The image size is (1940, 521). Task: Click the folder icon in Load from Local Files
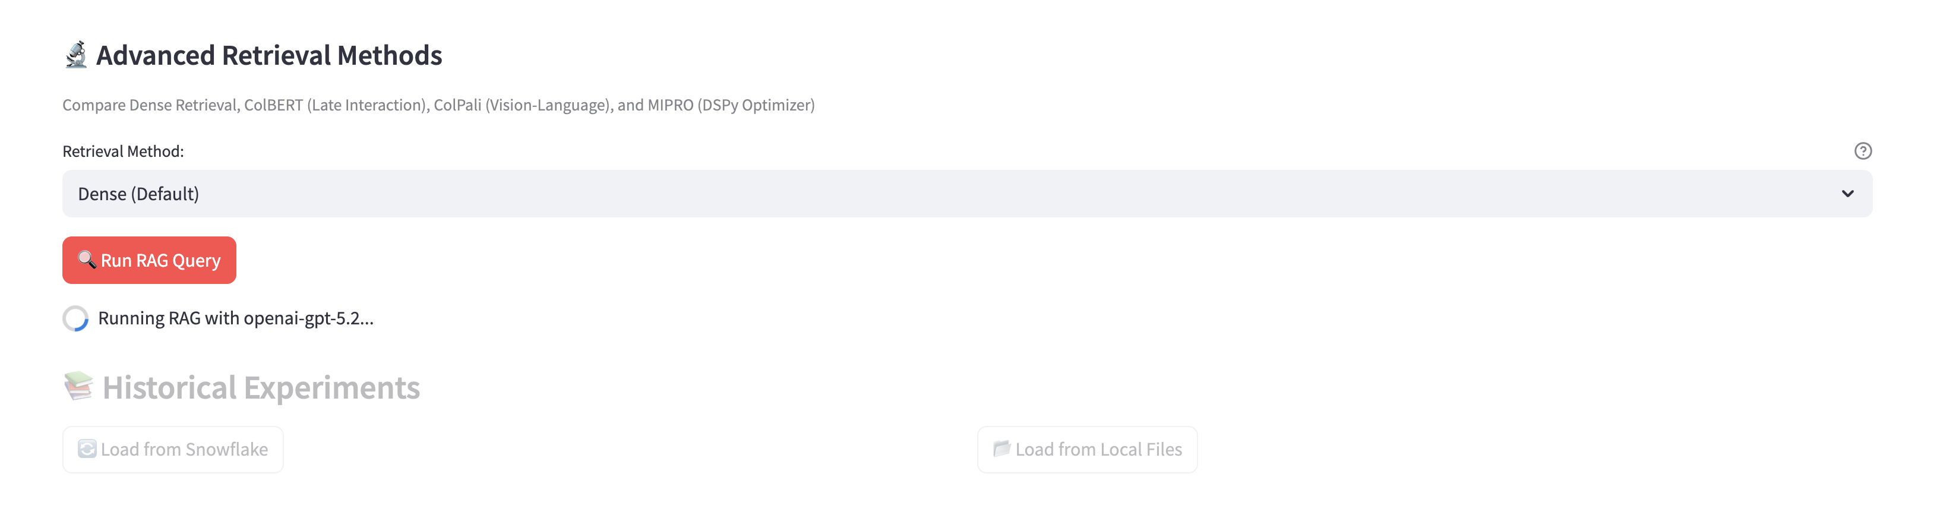(1001, 449)
